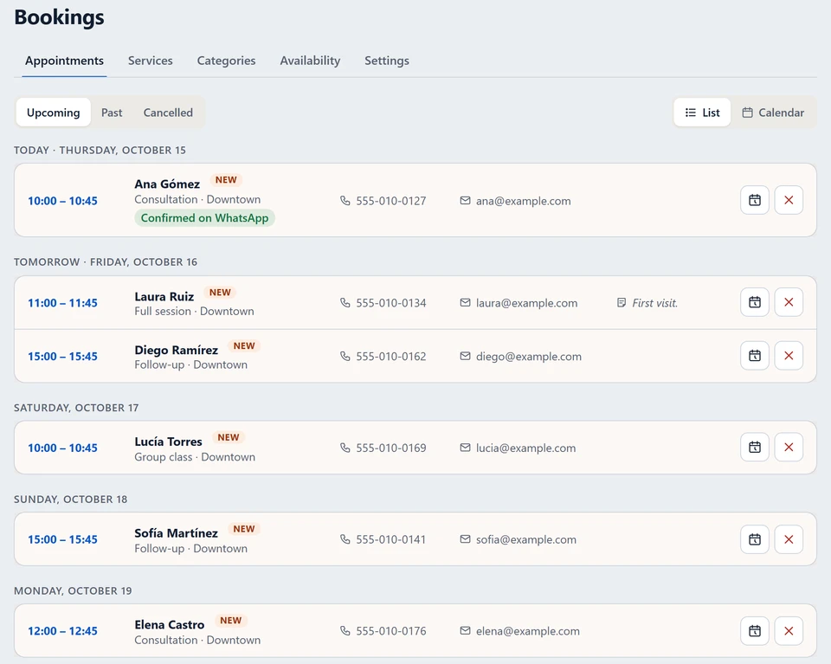
Task: Click Lucía Torres name
Action: point(168,442)
